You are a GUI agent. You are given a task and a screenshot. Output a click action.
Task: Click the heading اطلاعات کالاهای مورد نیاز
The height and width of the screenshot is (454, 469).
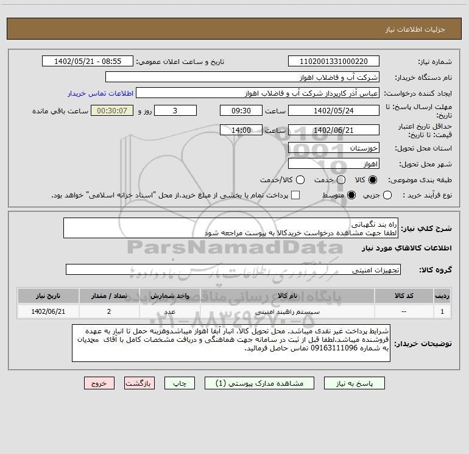pyautogui.click(x=406, y=248)
